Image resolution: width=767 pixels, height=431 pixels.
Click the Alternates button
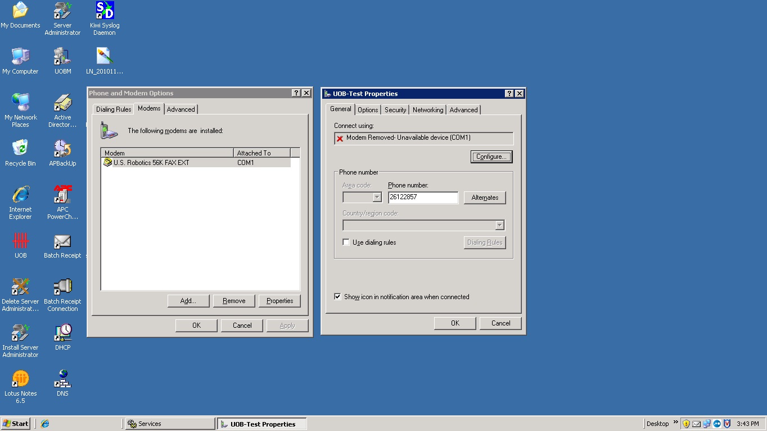(485, 198)
